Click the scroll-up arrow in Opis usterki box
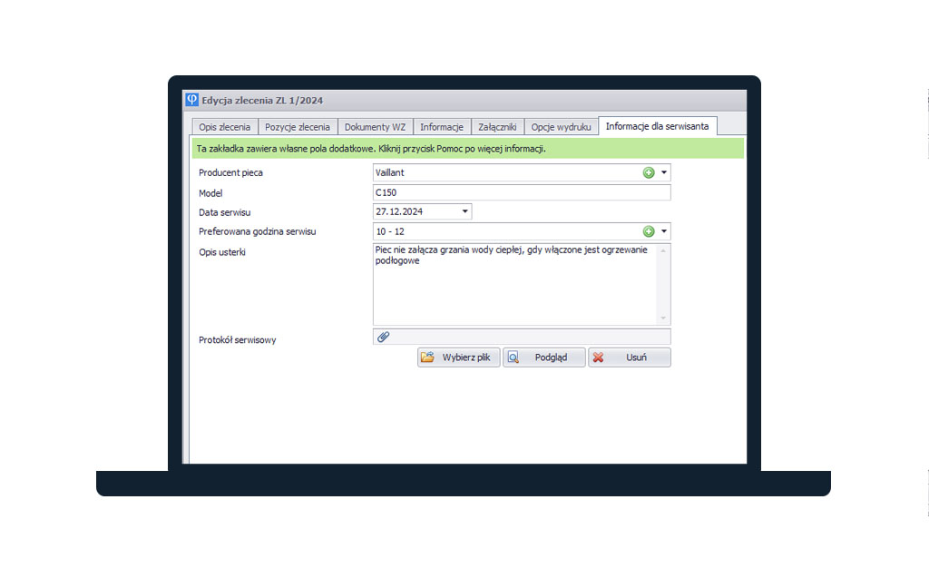The width and height of the screenshot is (929, 568). (663, 250)
